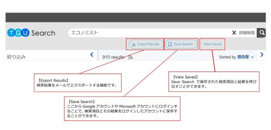Collapse the 絞り込み panel with left chevron

[92, 55]
